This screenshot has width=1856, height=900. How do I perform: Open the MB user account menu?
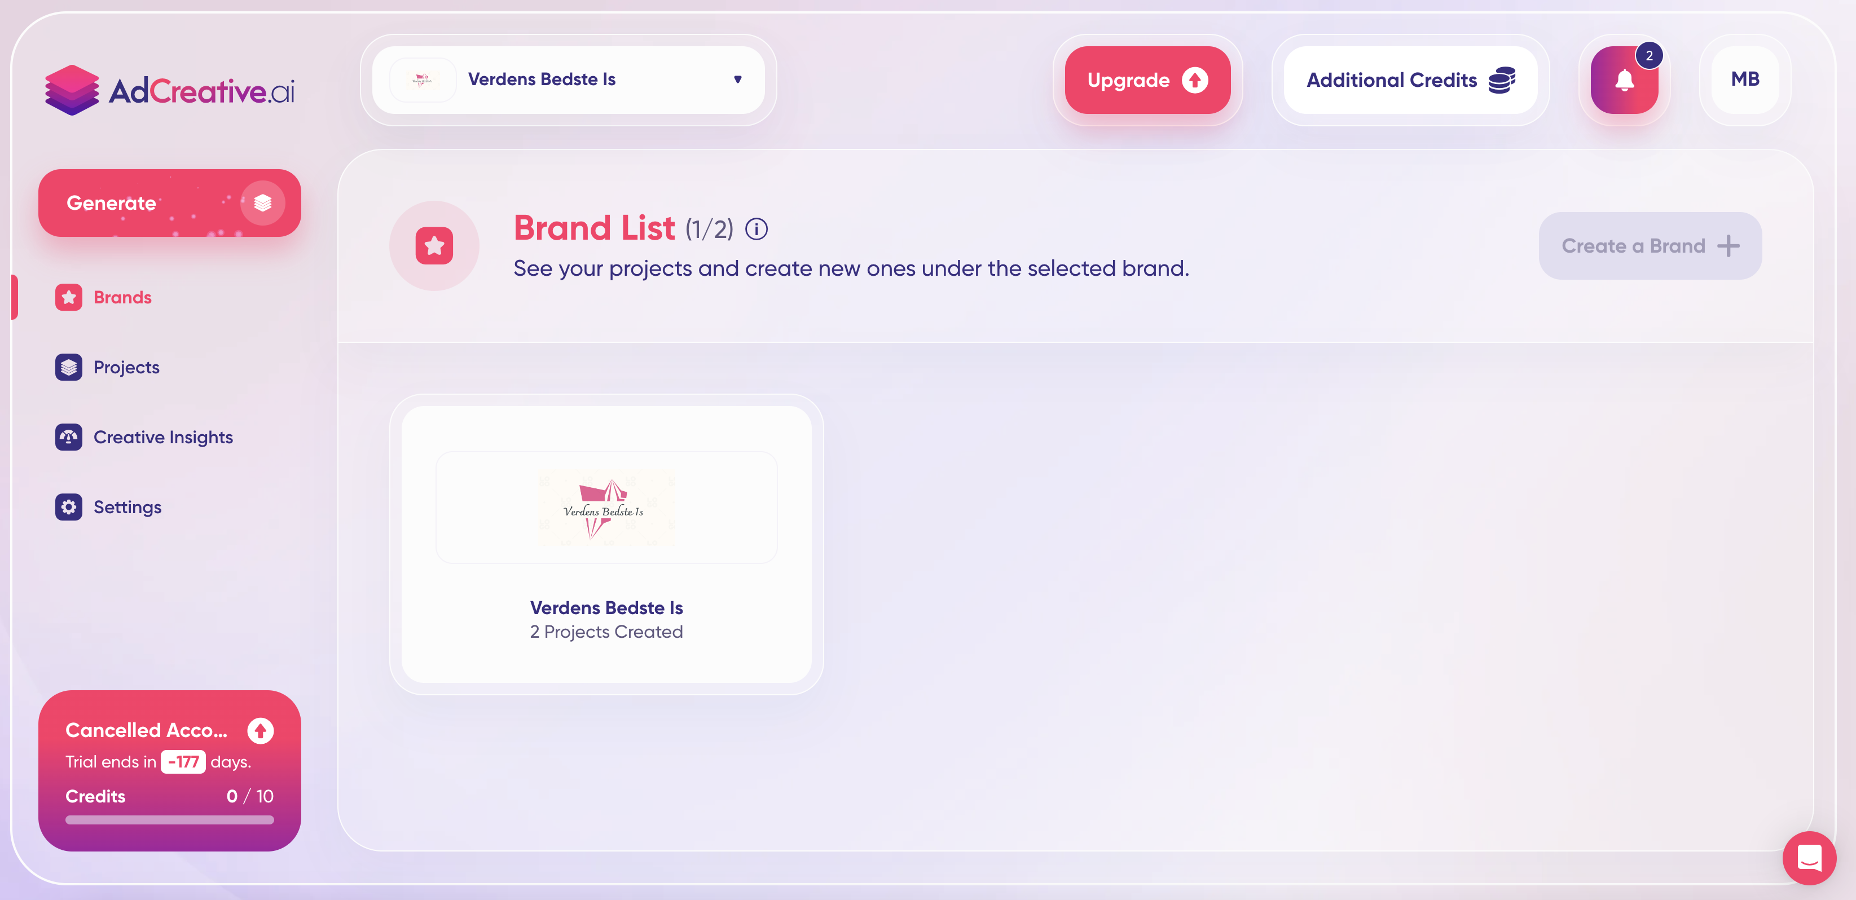(1745, 80)
